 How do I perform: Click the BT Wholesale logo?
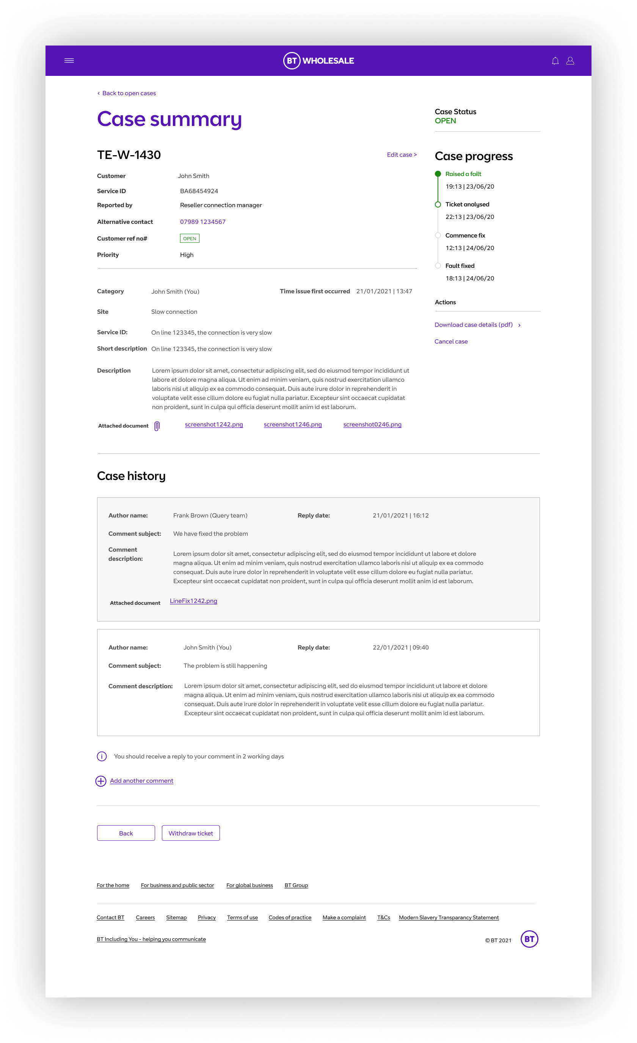[x=318, y=61]
